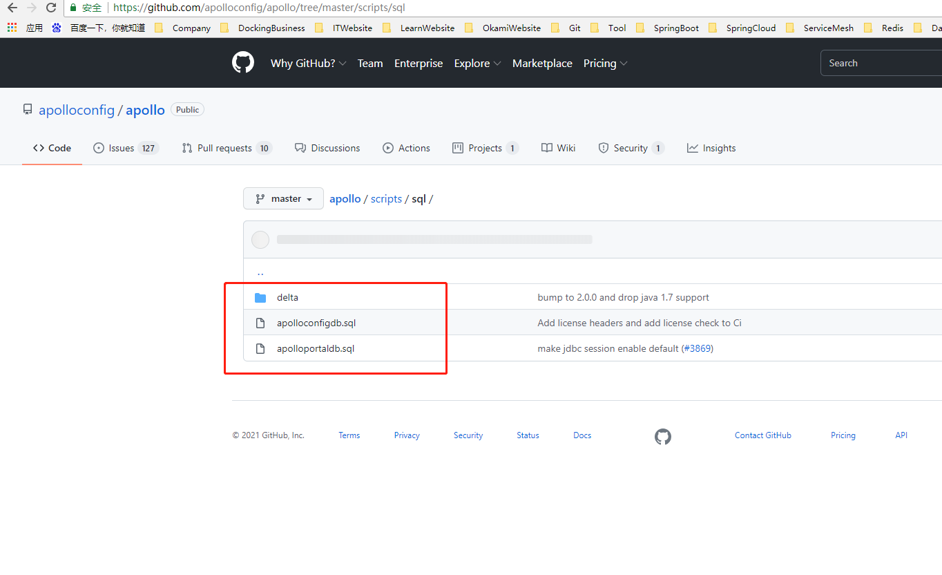Open pull request #3869 link
The image size is (942, 575).
tap(697, 348)
